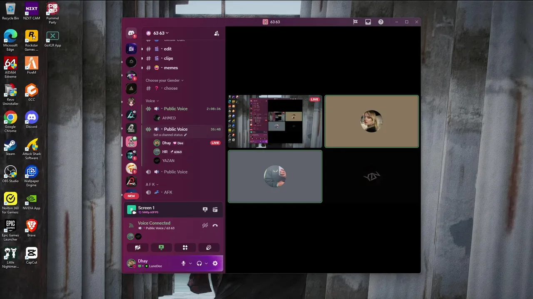
Task: Click Set a channel status link
Action: coord(170,135)
